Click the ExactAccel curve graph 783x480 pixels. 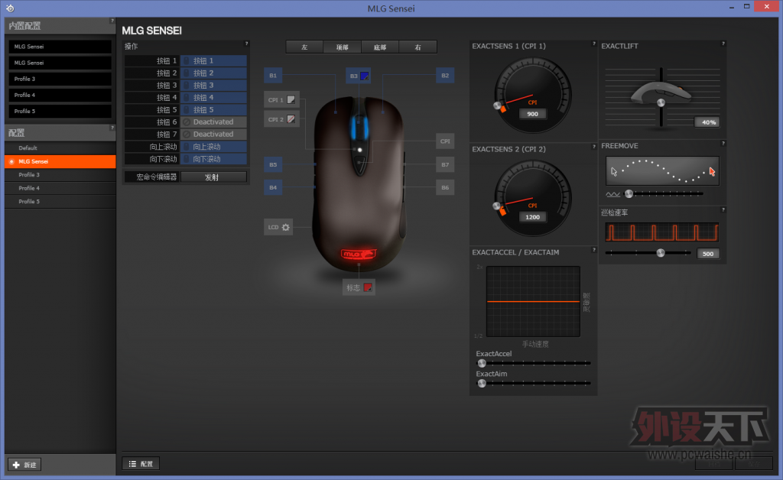tap(533, 301)
